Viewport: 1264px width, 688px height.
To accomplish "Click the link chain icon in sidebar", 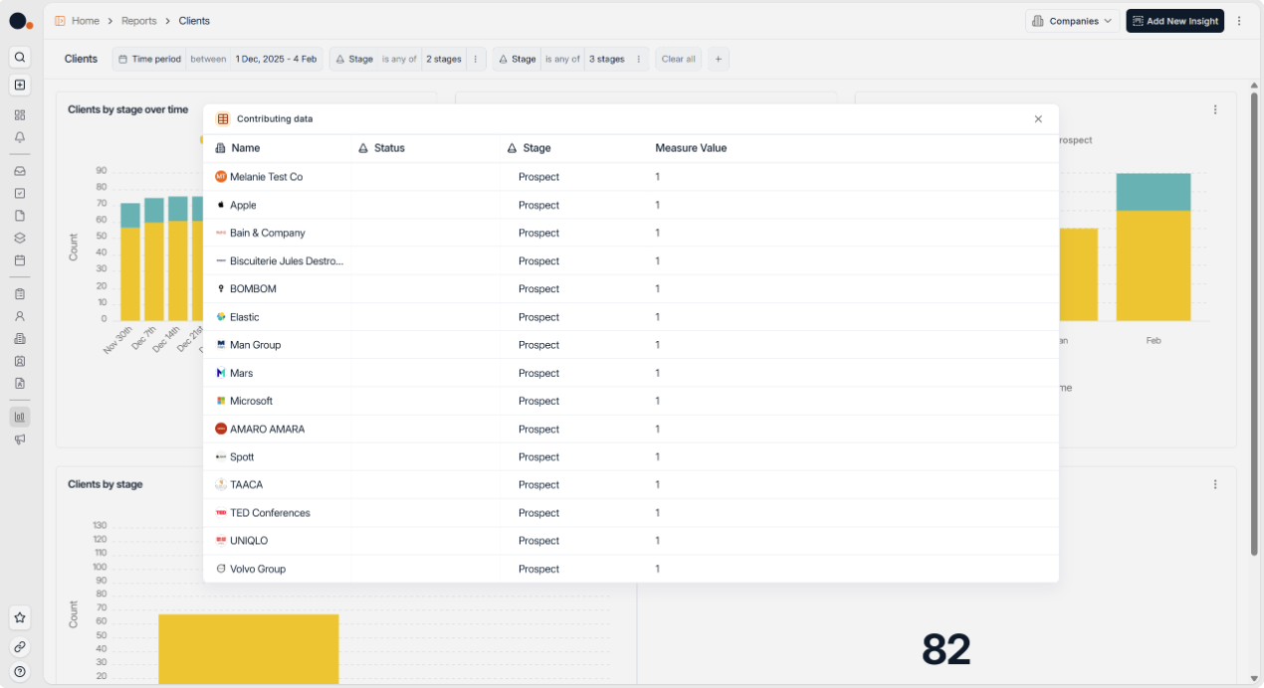I will pyautogui.click(x=20, y=647).
